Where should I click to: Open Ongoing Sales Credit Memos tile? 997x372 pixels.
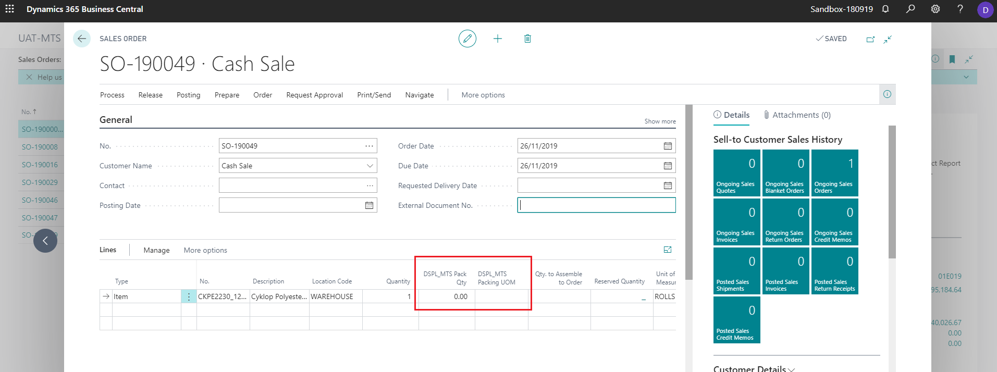[x=835, y=222]
